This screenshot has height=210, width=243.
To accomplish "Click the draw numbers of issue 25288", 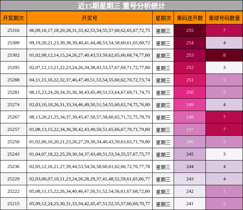I will pos(90,80).
